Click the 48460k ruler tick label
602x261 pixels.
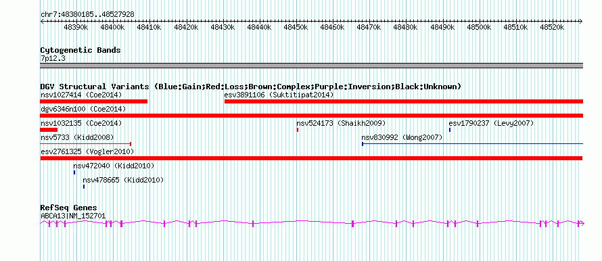332,27
